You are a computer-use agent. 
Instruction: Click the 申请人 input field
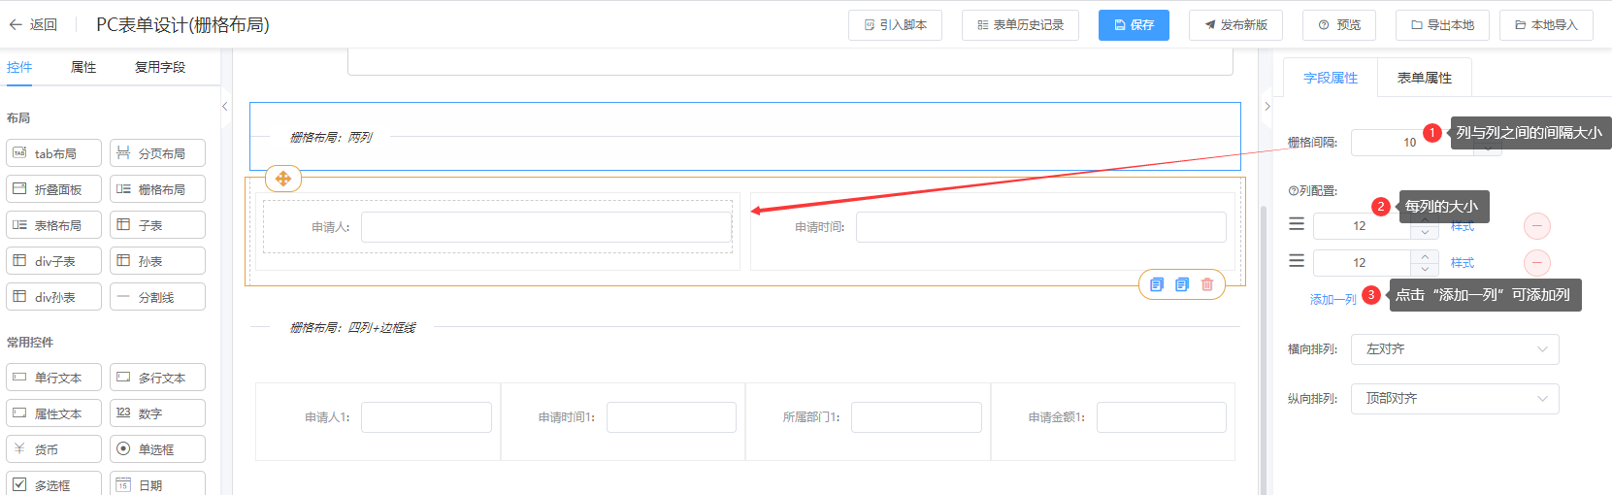546,227
